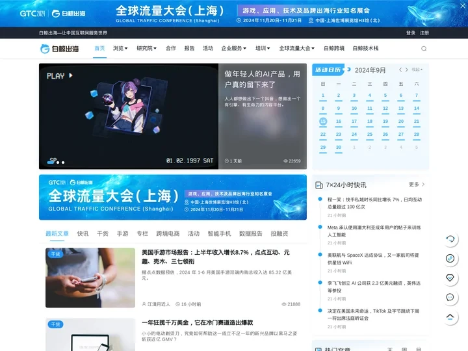Image resolution: width=468 pixels, height=351 pixels.
Task: Open news 决定在美国未来命运，TikTok 及字节跳动
Action: [373, 315]
